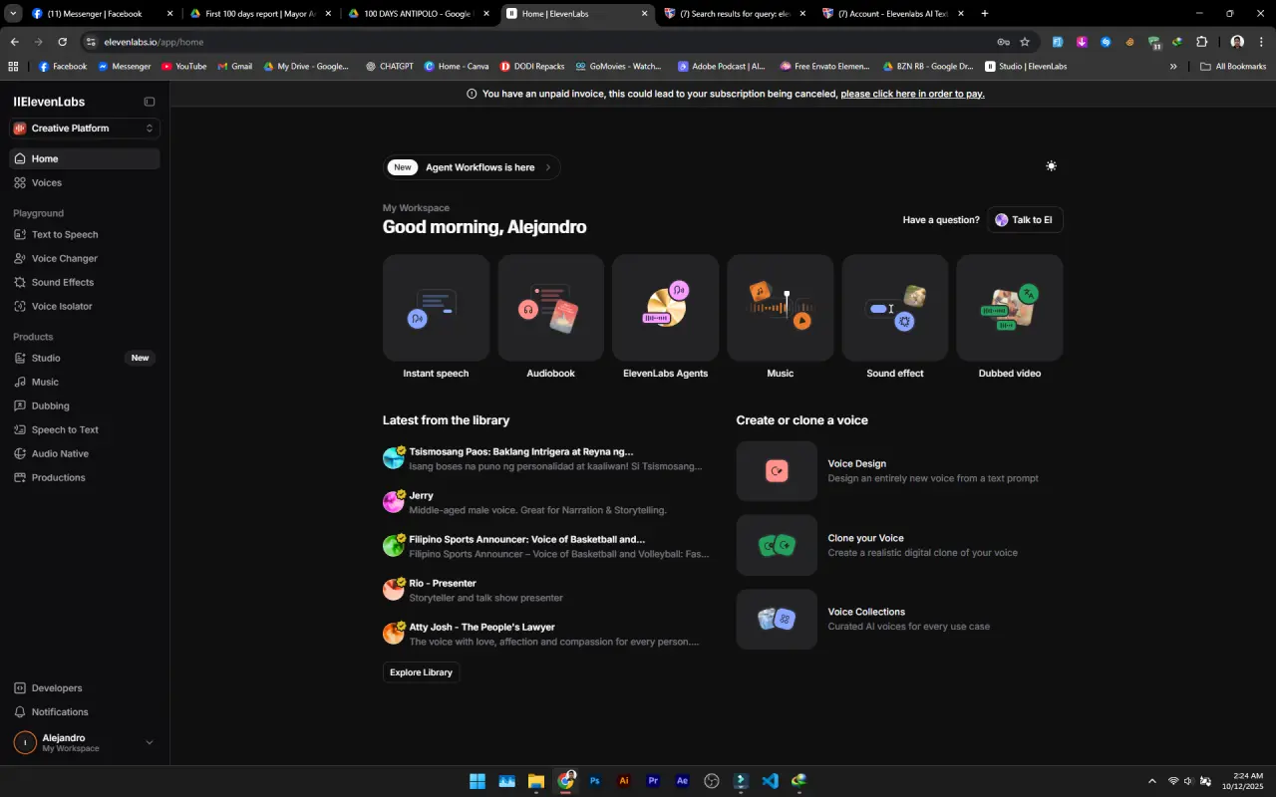Expand the Creative Platform selector
The width and height of the screenshot is (1276, 797).
tap(85, 128)
